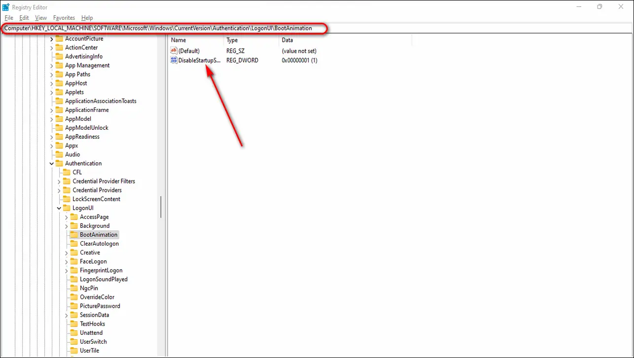Sort values by the Data column header
634x358 pixels.
345,40
